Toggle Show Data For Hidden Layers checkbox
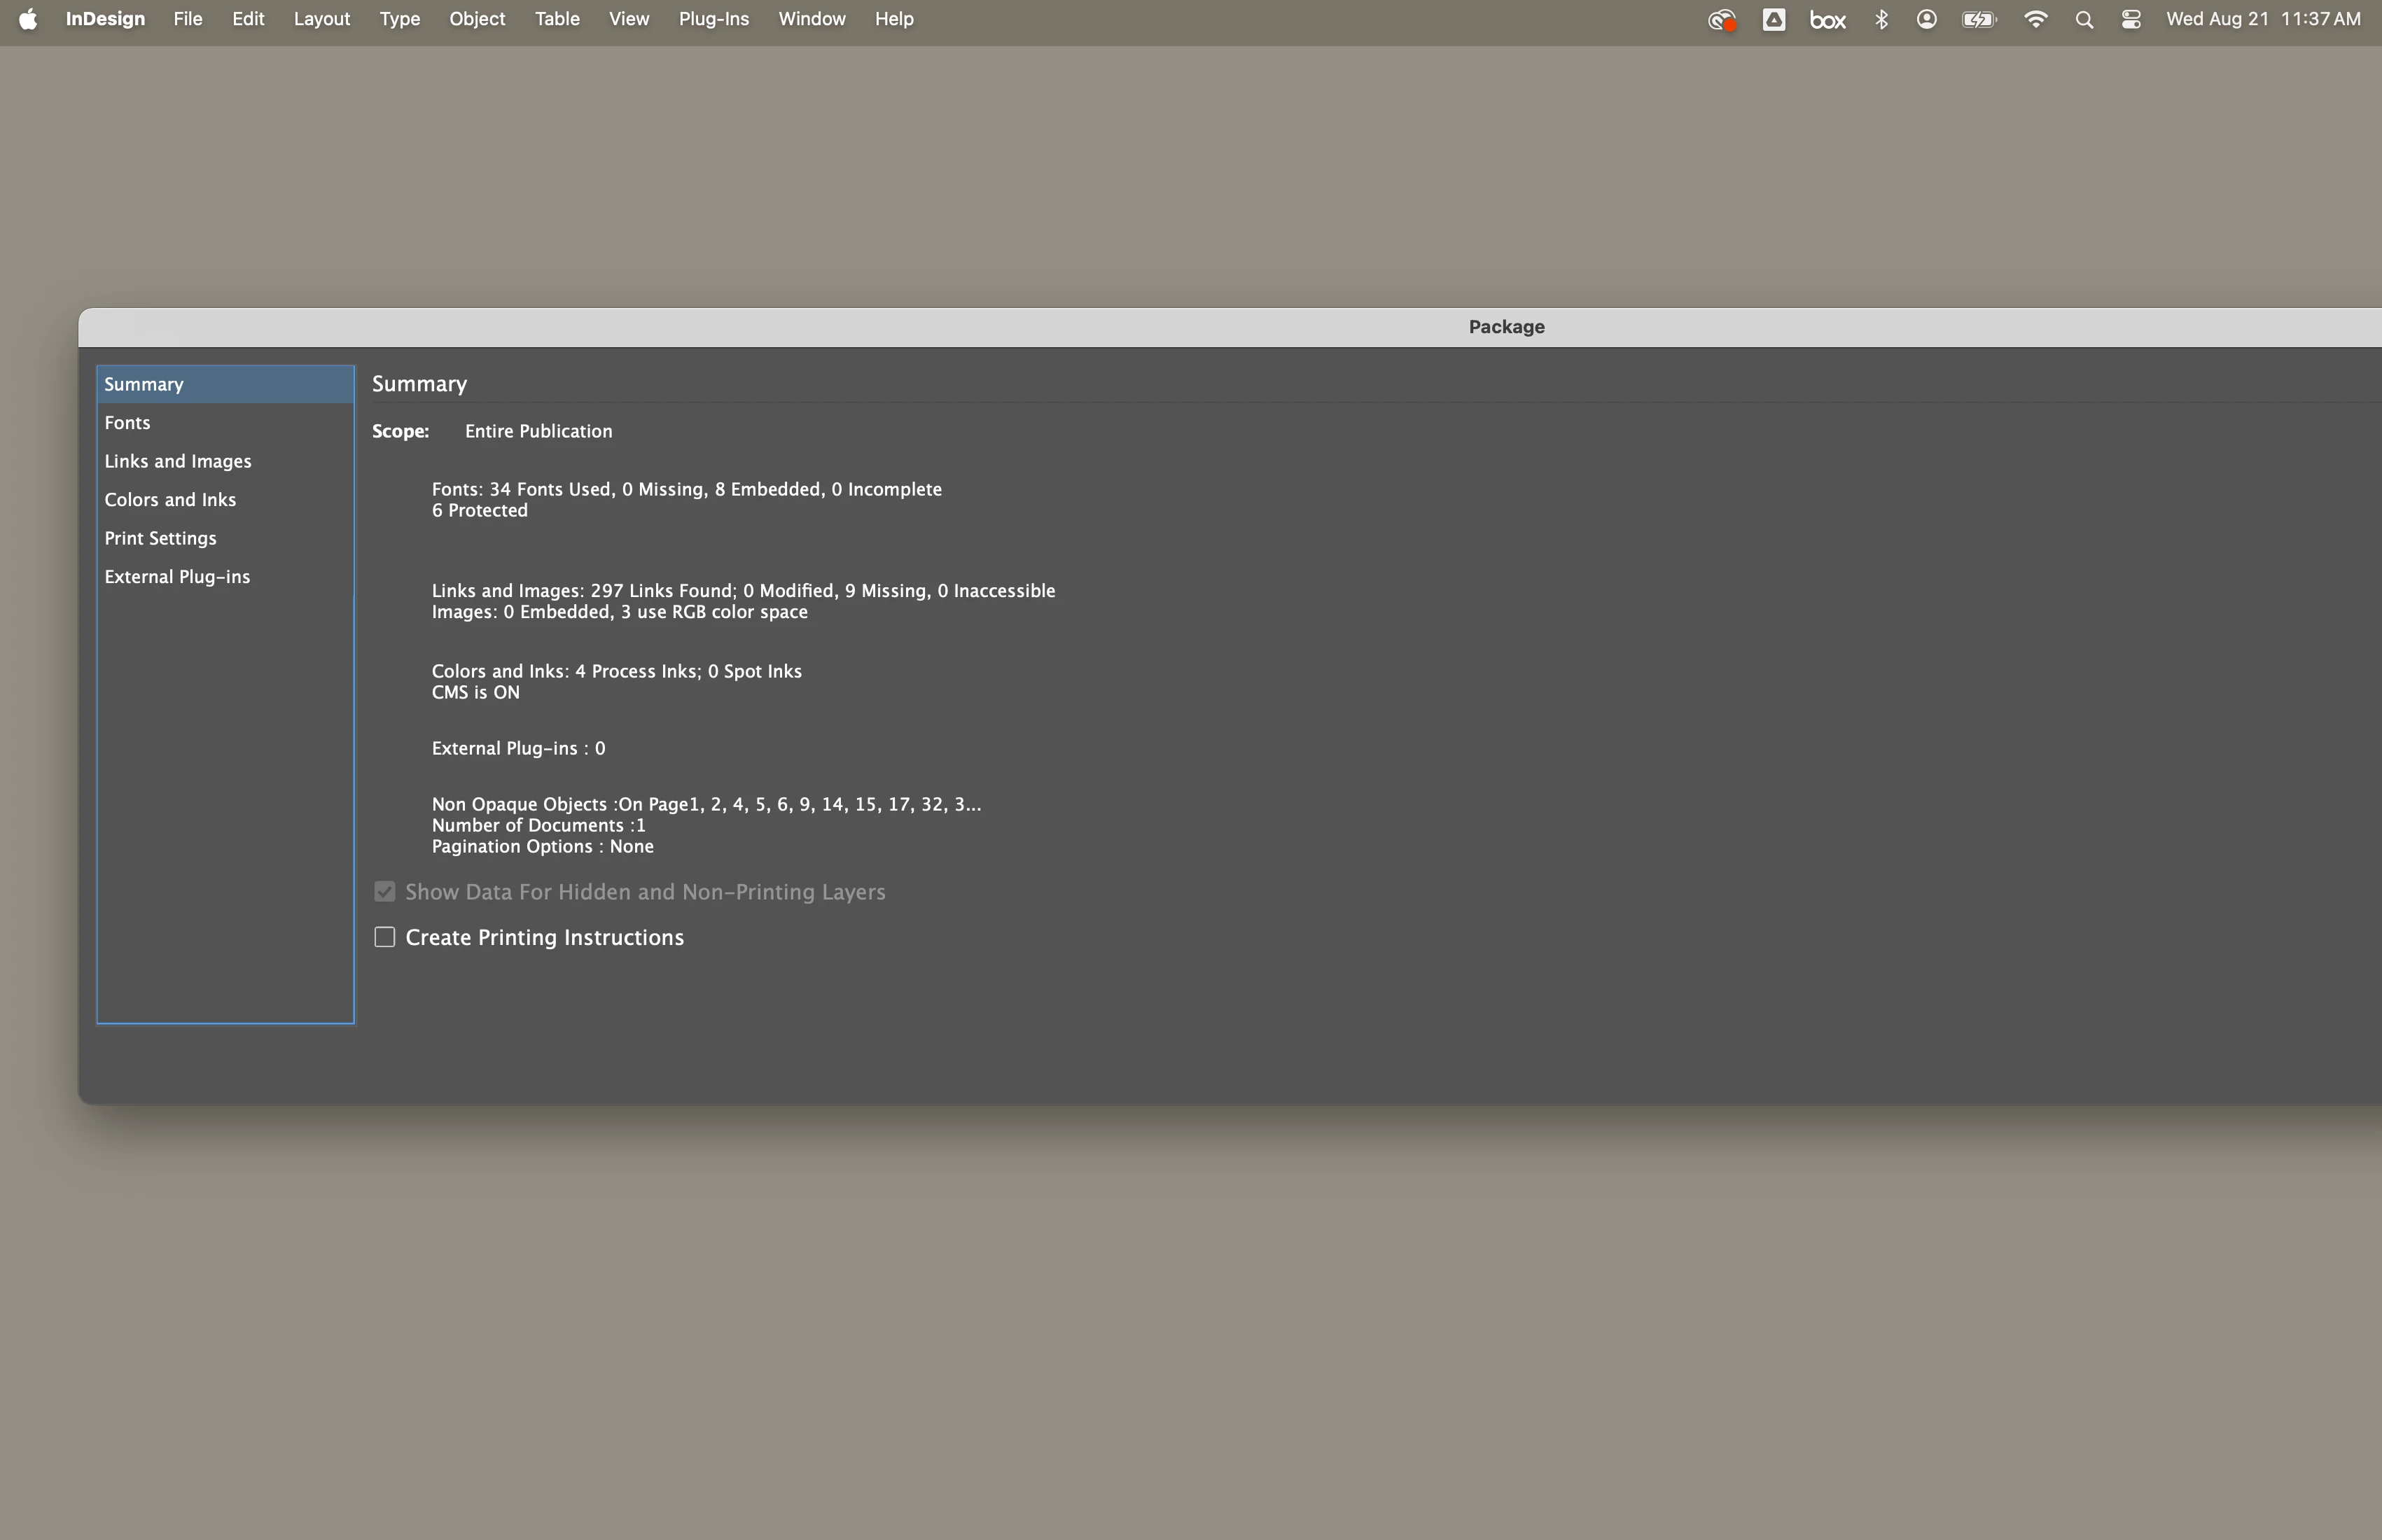Viewport: 2382px width, 1540px height. coord(385,891)
